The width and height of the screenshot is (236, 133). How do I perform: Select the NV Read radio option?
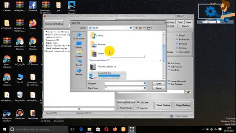point(181,44)
